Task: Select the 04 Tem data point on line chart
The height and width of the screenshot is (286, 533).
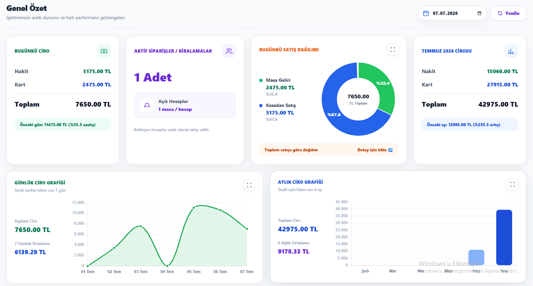Action: coord(167,266)
